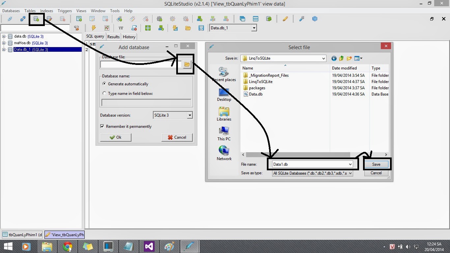Click the Cascade windows toolbar icon
Screen dimensions: 450x253
242,19
